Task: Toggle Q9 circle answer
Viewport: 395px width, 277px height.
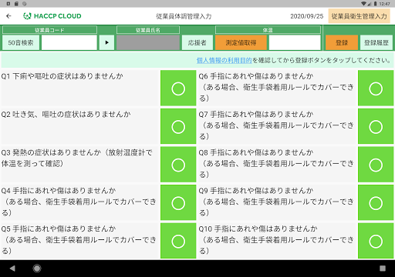Action: tap(376, 202)
